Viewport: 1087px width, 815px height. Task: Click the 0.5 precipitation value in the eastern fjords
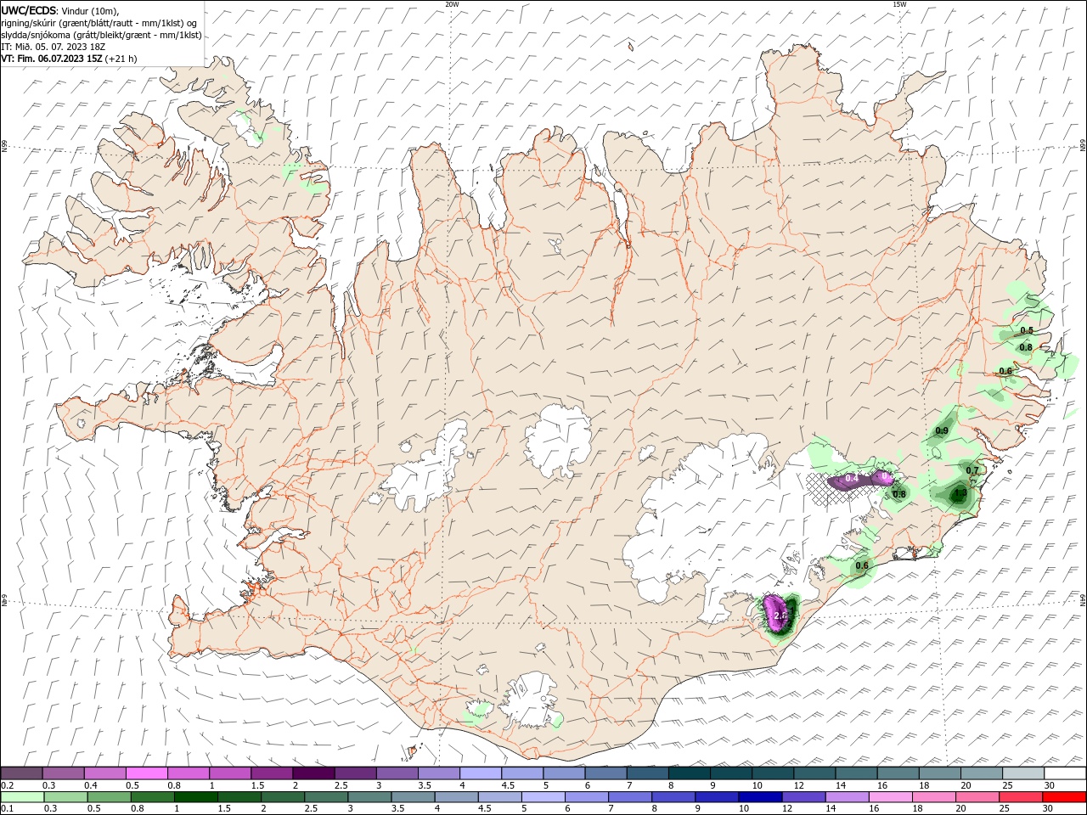click(x=1027, y=330)
